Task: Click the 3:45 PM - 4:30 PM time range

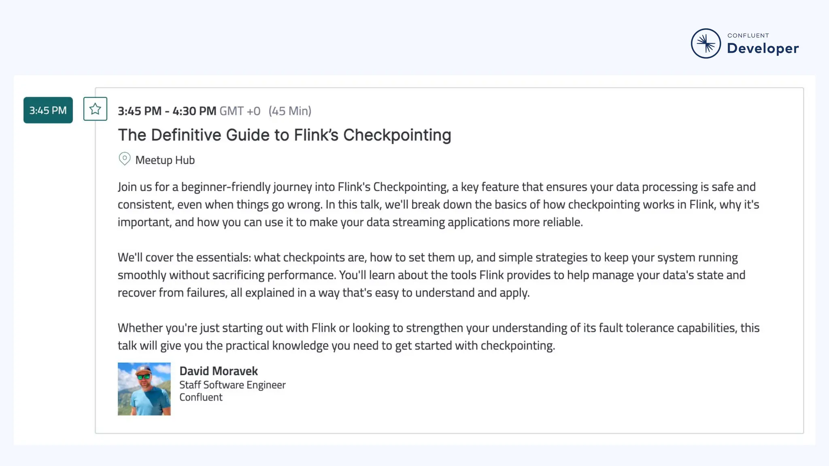Action: (167, 111)
